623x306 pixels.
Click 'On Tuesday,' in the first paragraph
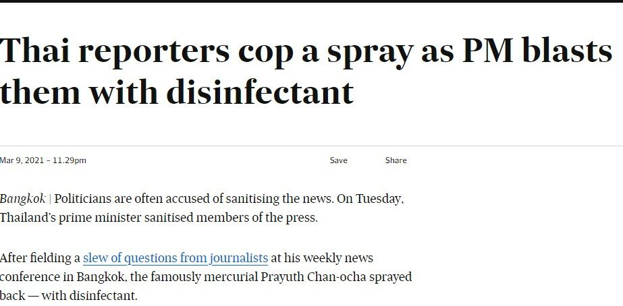tap(371, 199)
